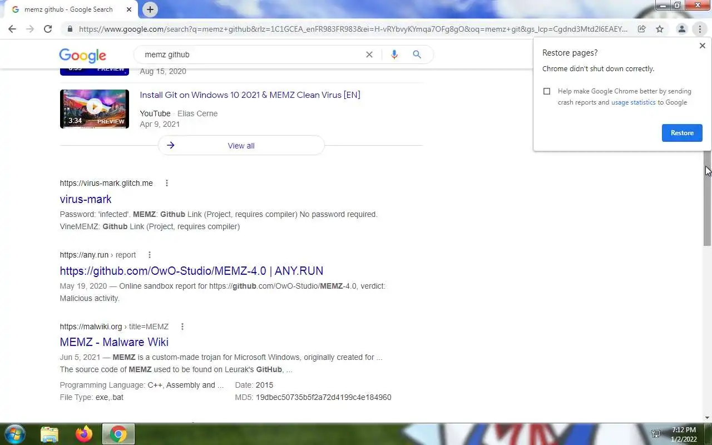712x445 pixels.
Task: Open the MEMZ - Malware Wiki result
Action: (x=114, y=342)
